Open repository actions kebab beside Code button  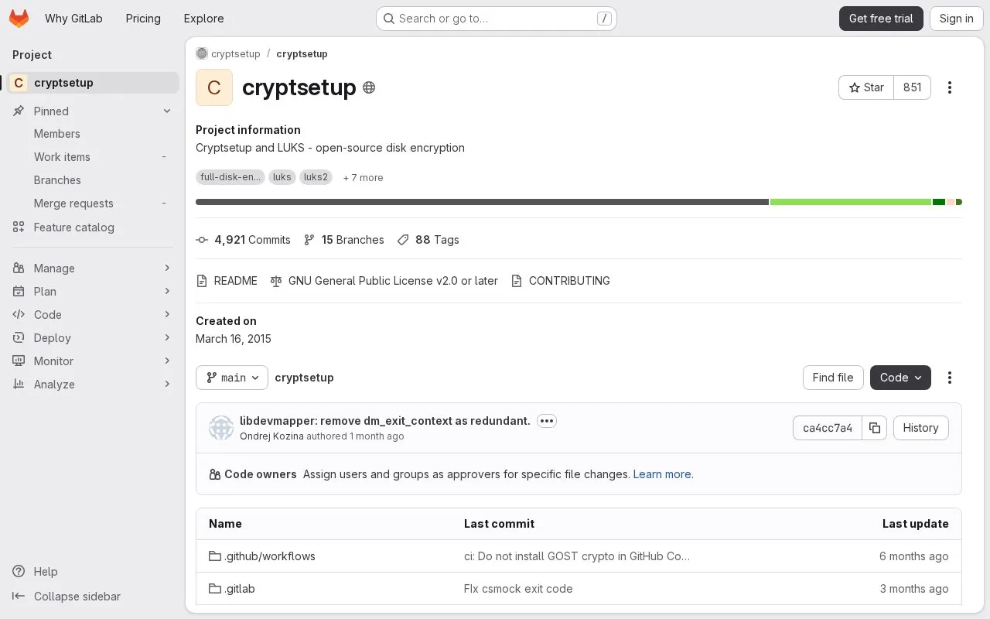(950, 378)
